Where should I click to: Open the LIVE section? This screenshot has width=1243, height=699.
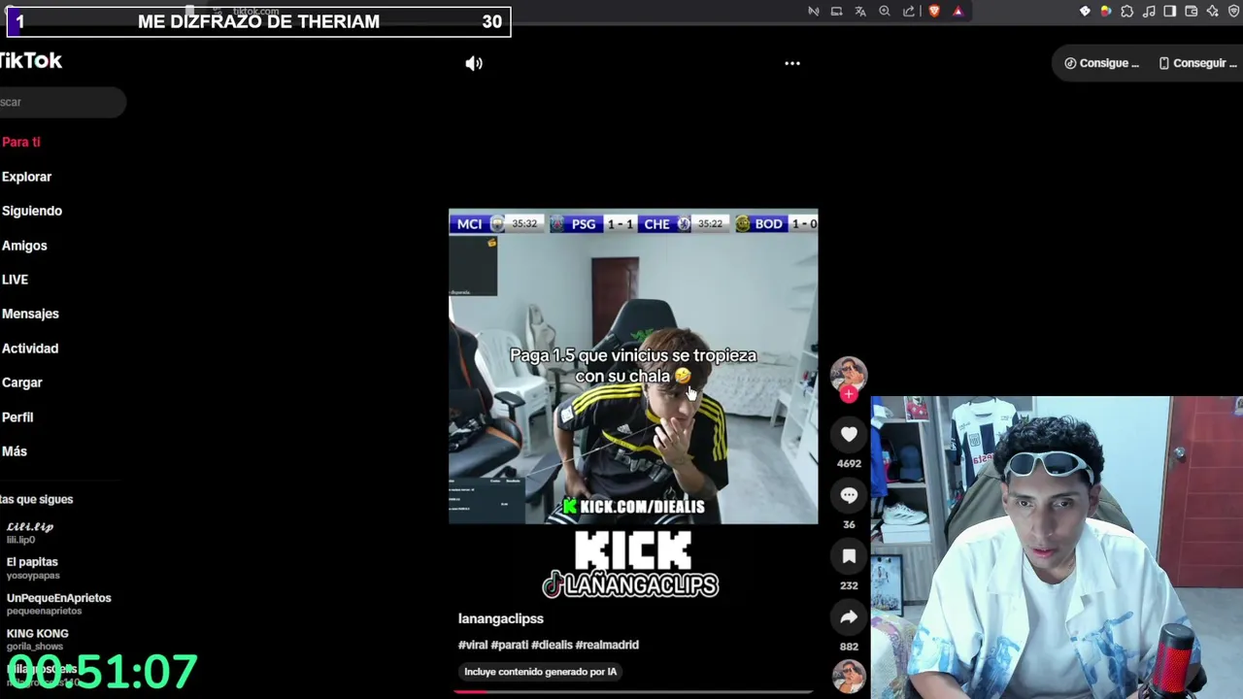point(15,280)
